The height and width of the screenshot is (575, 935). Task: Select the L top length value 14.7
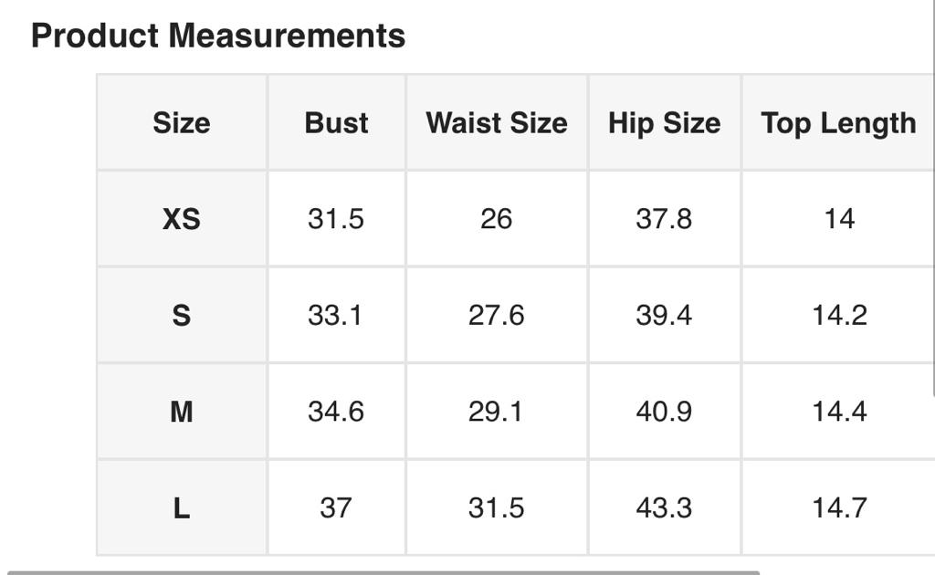click(838, 507)
